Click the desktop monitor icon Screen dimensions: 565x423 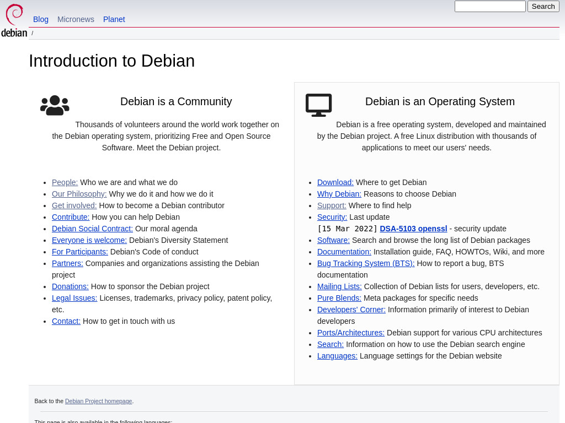click(318, 105)
